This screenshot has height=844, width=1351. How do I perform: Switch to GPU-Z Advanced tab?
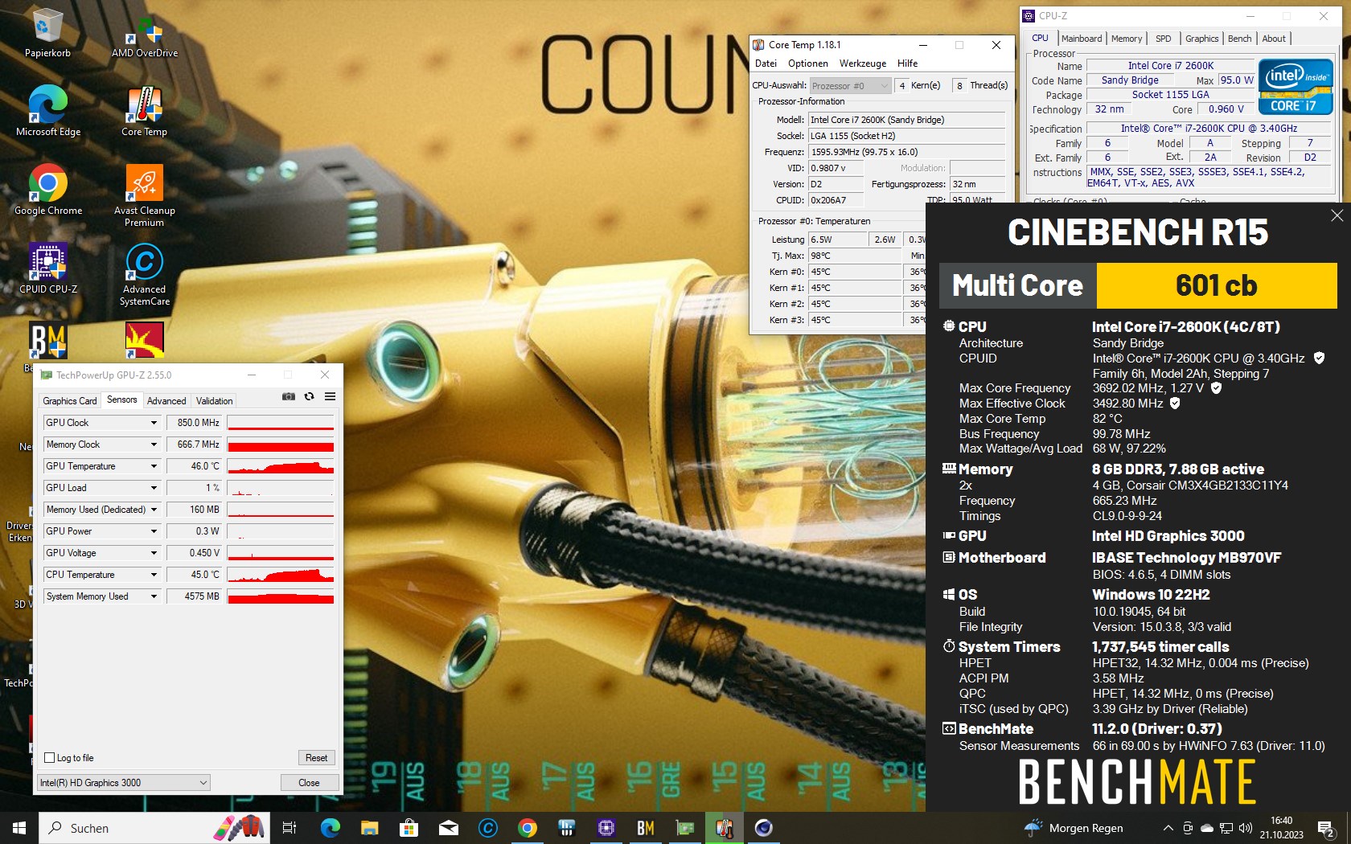point(166,400)
